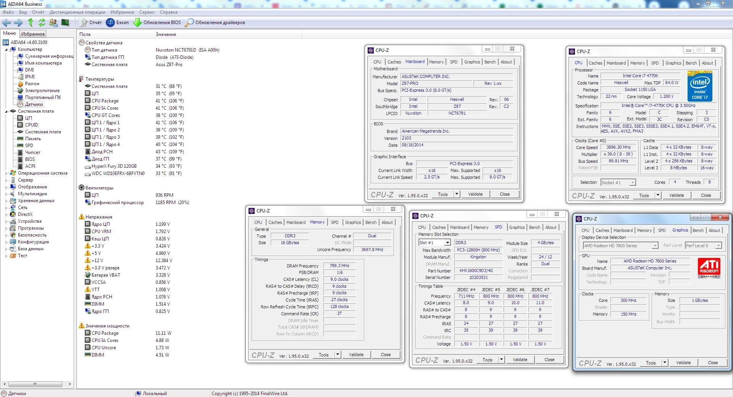Click the Бэкап toolbar button
733x397 pixels.
tap(117, 23)
